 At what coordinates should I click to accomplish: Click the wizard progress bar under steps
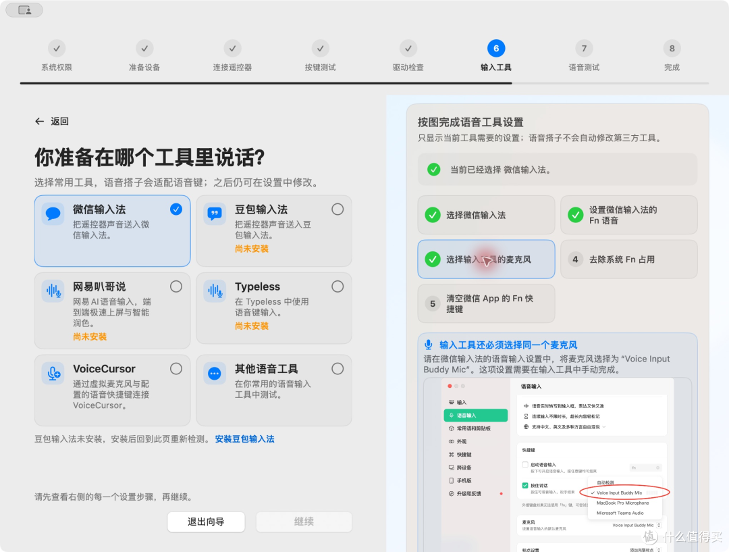coord(364,83)
